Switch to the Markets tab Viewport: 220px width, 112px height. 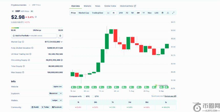click(87, 6)
